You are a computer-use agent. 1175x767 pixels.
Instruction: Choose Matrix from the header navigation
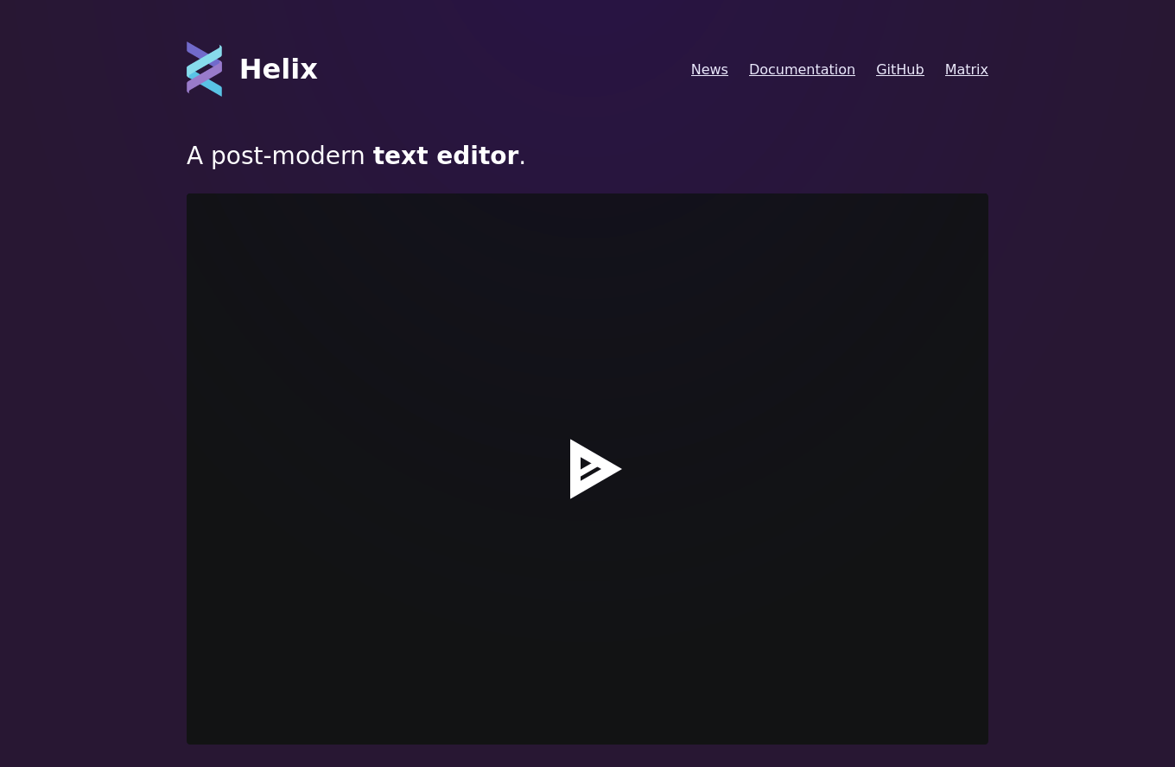point(966,69)
